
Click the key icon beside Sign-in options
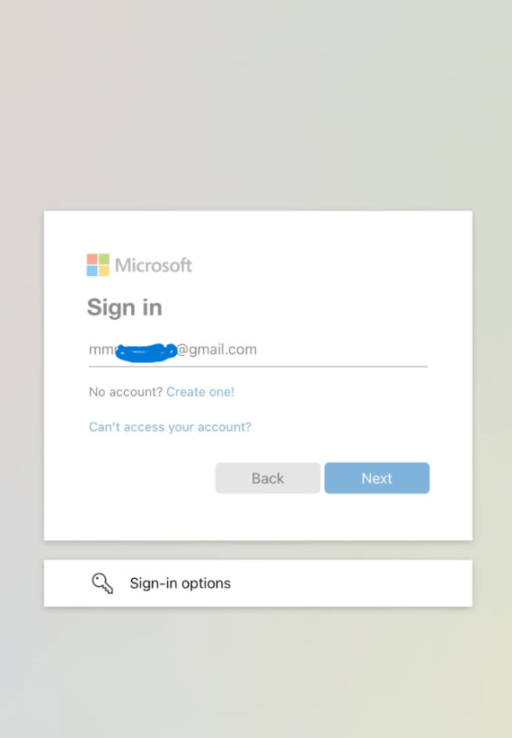[x=102, y=583]
